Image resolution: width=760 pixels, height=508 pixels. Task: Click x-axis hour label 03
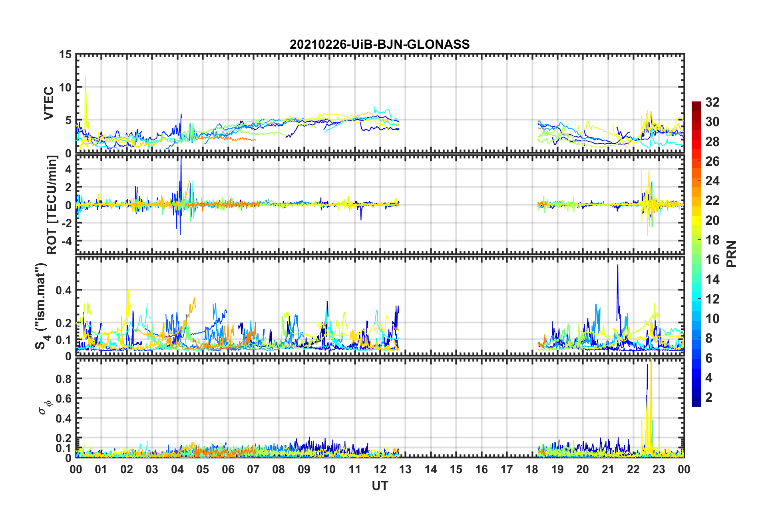tap(152, 470)
